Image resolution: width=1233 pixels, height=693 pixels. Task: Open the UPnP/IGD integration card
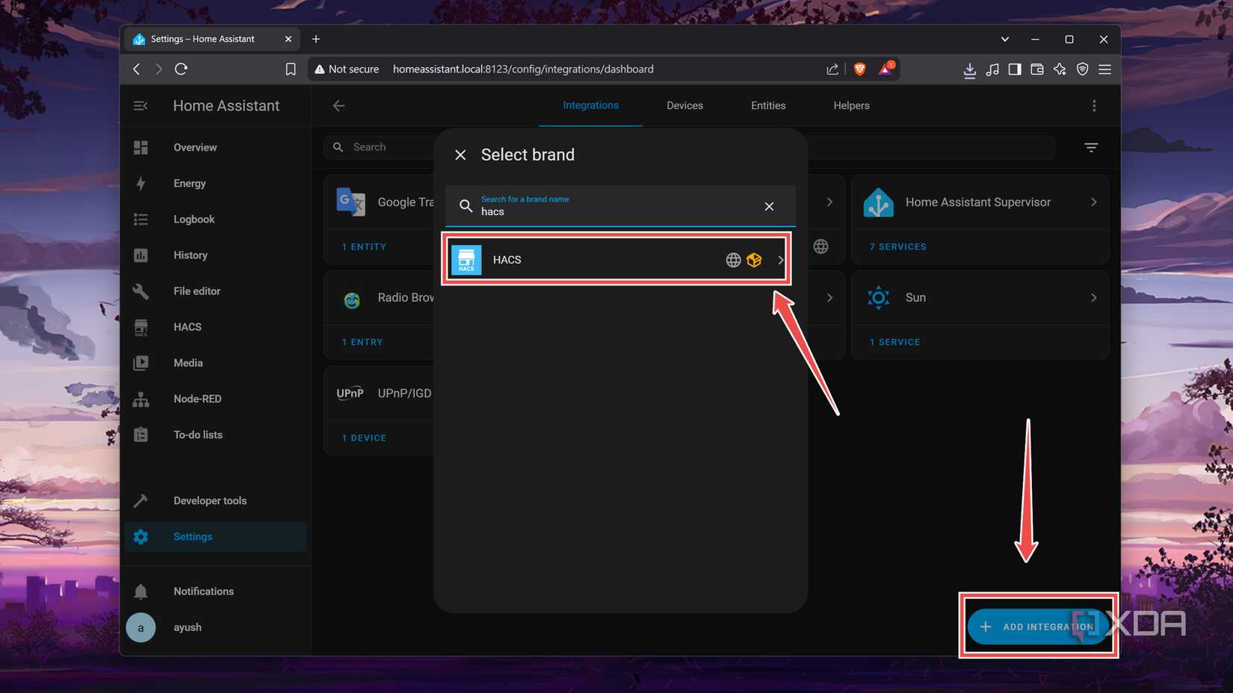pos(380,393)
